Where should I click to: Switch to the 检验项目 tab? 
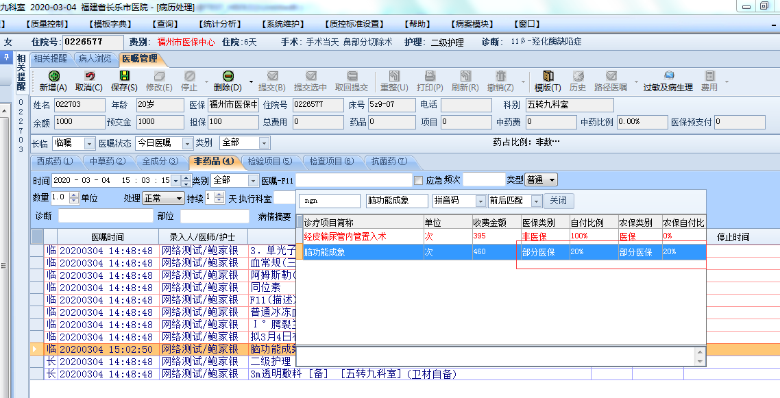(270, 161)
